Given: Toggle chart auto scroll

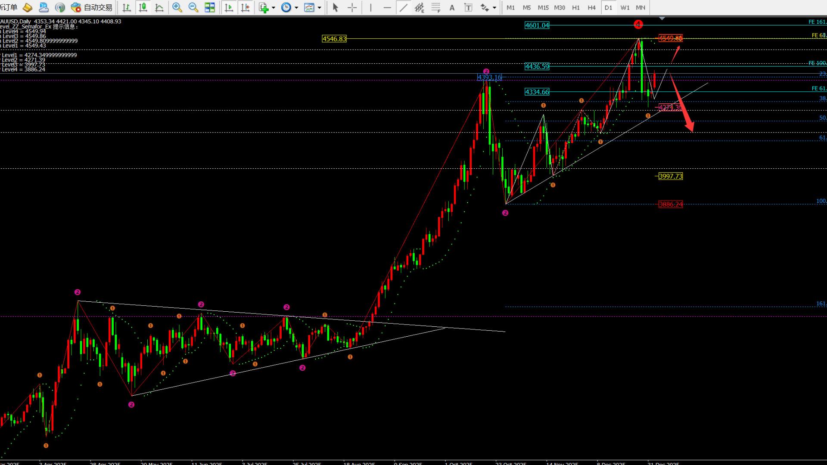Looking at the screenshot, I should tap(229, 7).
